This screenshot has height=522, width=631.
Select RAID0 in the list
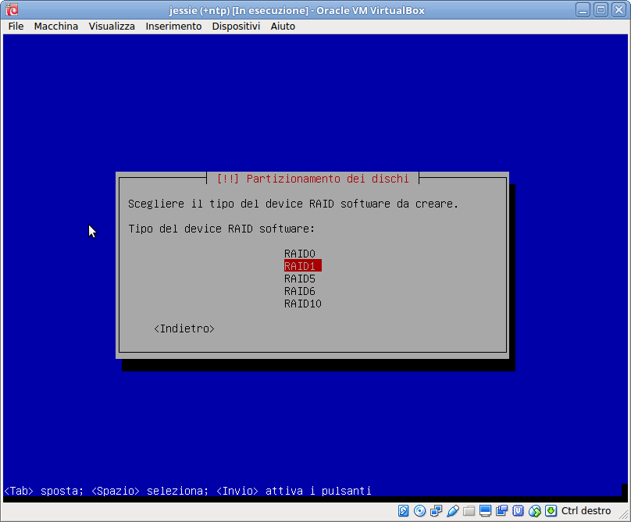point(300,254)
